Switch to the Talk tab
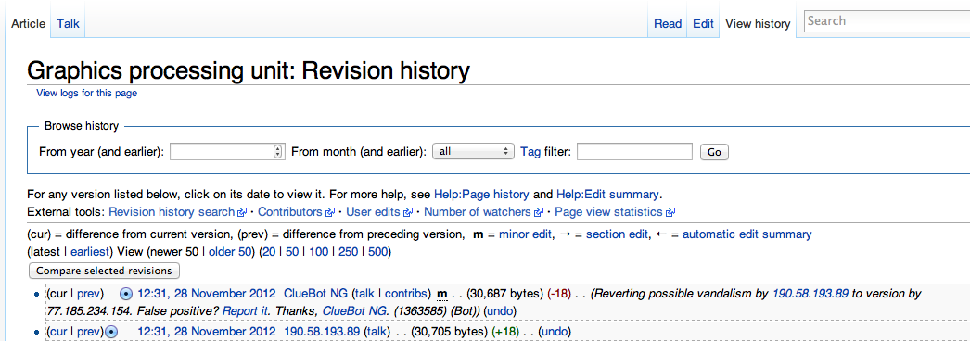Image resolution: width=970 pixels, height=341 pixels. 68,23
